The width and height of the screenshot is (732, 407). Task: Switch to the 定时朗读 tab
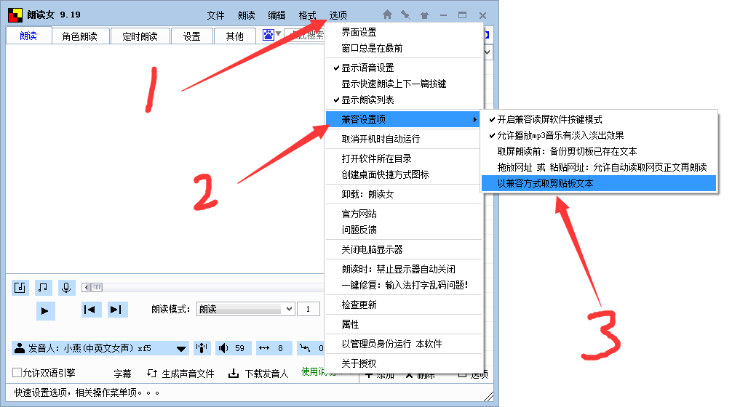[140, 36]
